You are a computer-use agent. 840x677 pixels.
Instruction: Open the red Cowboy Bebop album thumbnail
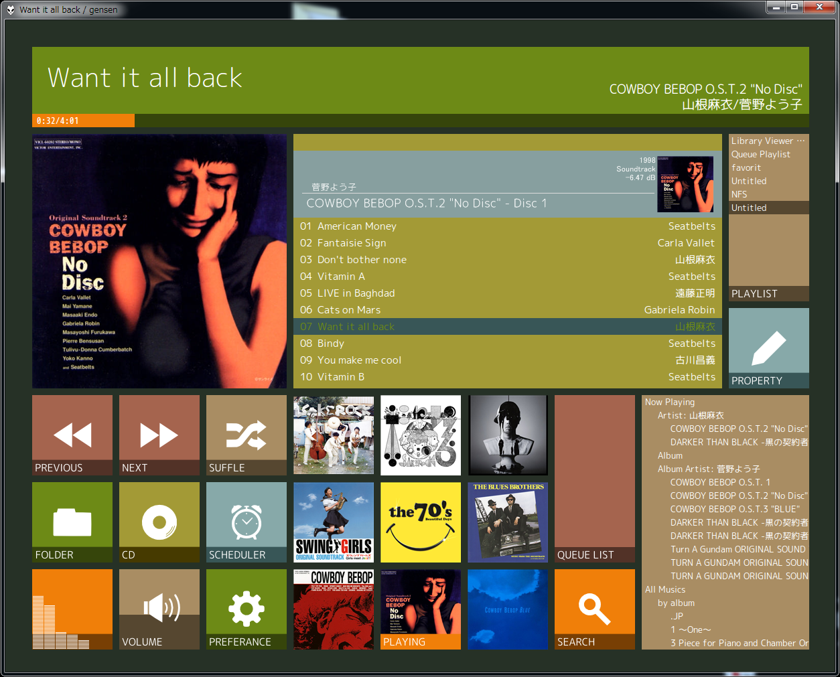pyautogui.click(x=334, y=609)
